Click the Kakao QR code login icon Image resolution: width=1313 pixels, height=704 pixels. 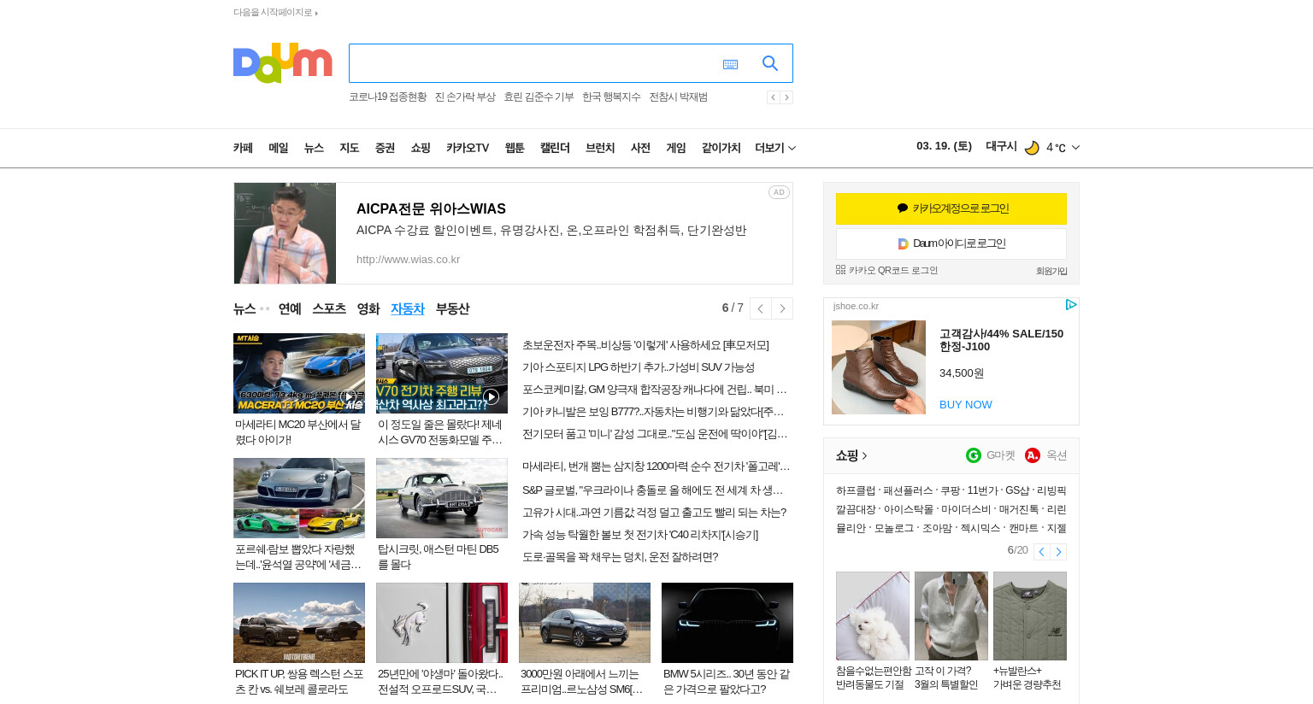(840, 270)
